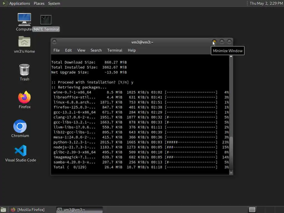This screenshot has height=213, width=284.
Task: Click the text "gcc-libs-13.2.1-..."
Action: (74, 122)
